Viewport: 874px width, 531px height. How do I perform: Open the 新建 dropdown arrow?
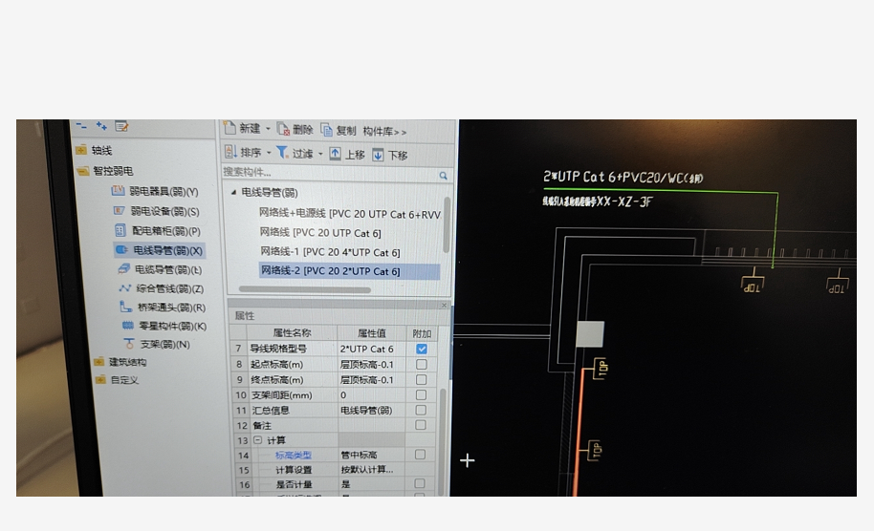point(268,129)
